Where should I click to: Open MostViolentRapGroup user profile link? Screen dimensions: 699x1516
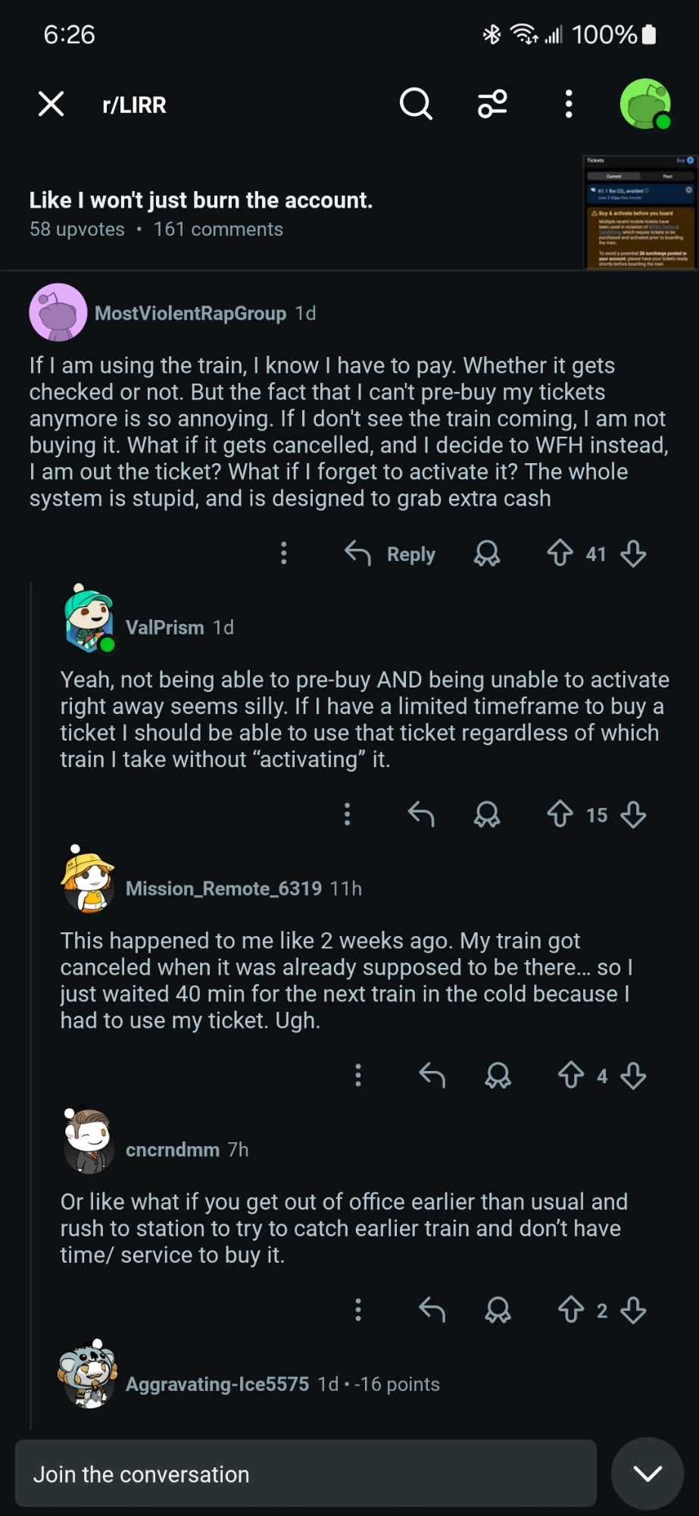click(x=190, y=313)
